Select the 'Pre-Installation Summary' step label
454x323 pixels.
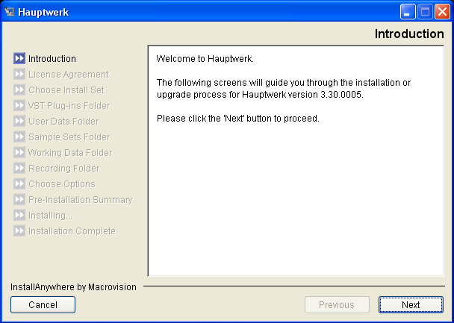[81, 199]
